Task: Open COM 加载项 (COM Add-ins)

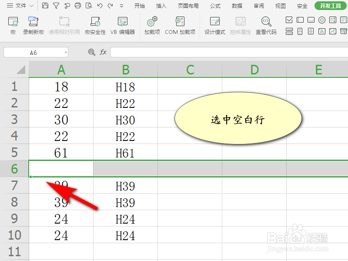Action: click(x=180, y=25)
